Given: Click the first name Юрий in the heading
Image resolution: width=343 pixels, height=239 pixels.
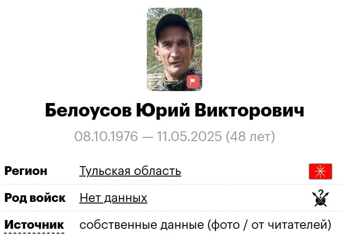Looking at the screenshot, I should [x=163, y=110].
